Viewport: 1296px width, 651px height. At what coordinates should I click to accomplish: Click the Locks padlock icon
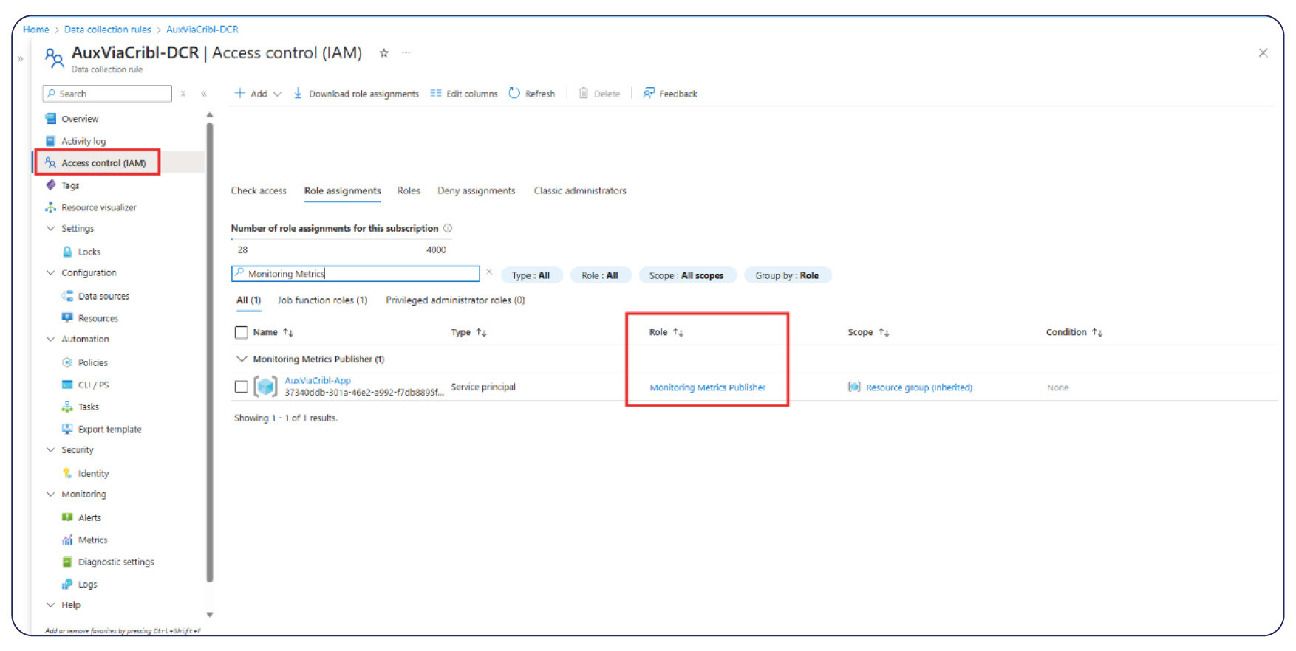(x=67, y=252)
